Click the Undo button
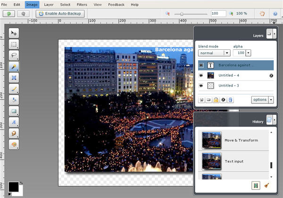 (9, 14)
